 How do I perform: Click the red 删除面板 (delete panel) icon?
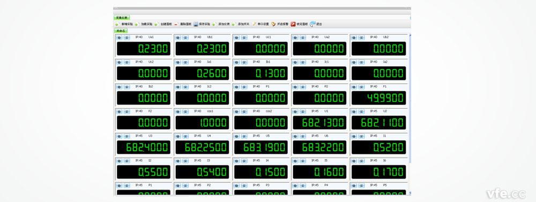tap(176, 24)
